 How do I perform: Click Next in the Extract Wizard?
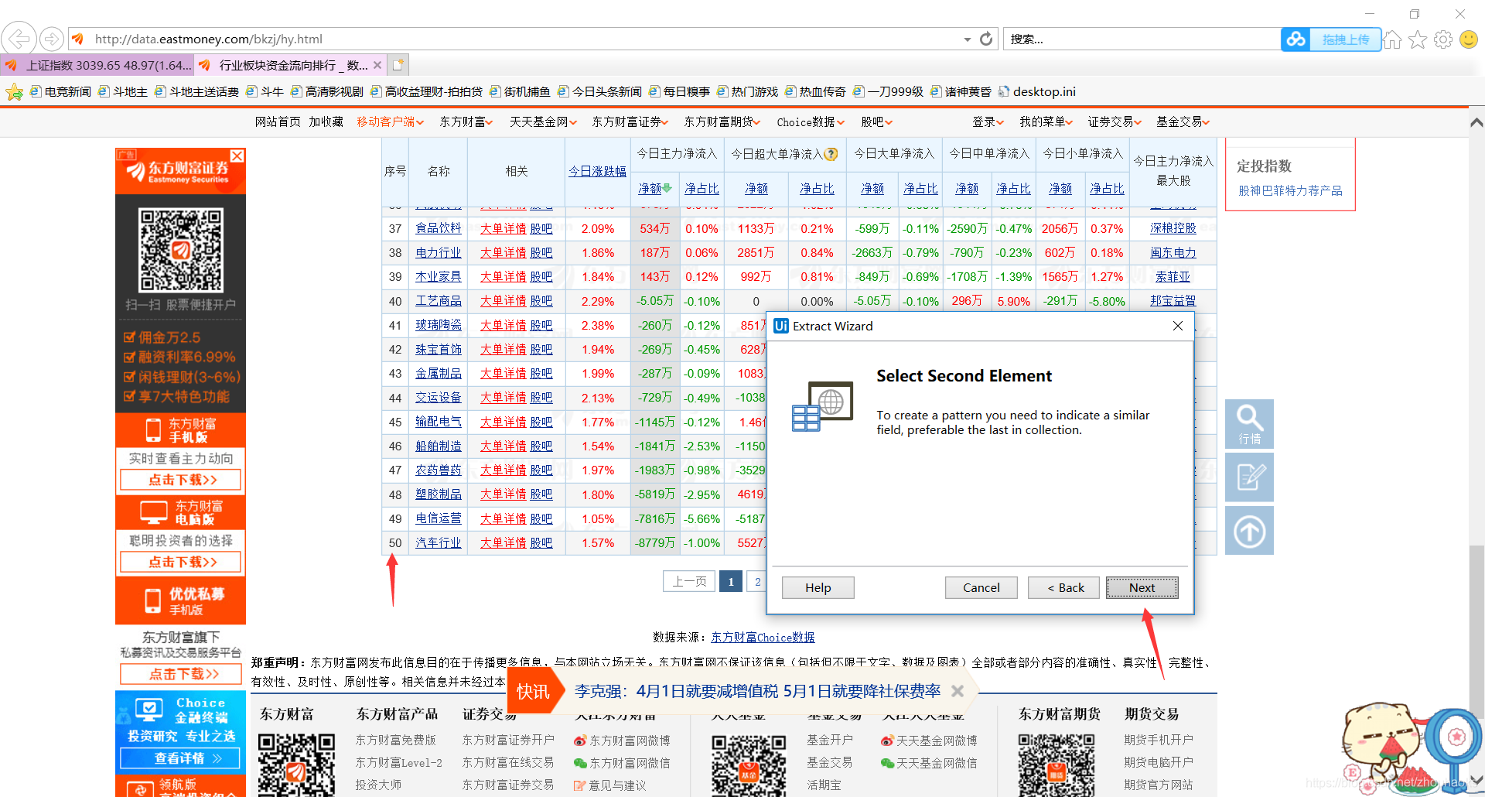point(1142,588)
